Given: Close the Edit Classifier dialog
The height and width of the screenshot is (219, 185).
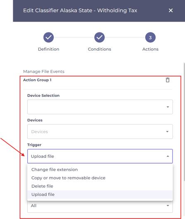Looking at the screenshot, I should (x=171, y=10).
